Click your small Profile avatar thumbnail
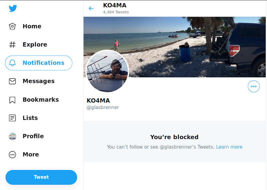The width and height of the screenshot is (267, 190). (12, 136)
